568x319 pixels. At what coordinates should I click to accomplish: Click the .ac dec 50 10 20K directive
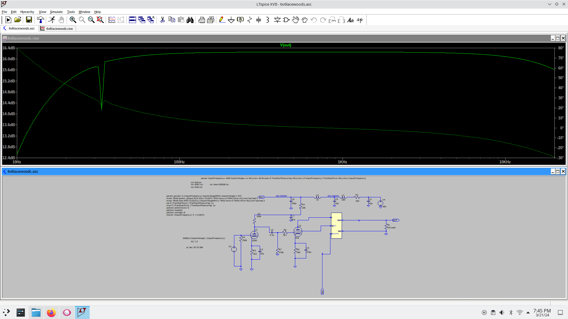click(194, 248)
